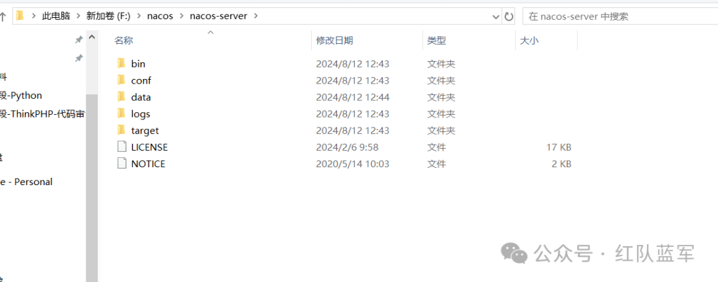Click date 2024/8/12 12:43 for logs

click(x=352, y=114)
